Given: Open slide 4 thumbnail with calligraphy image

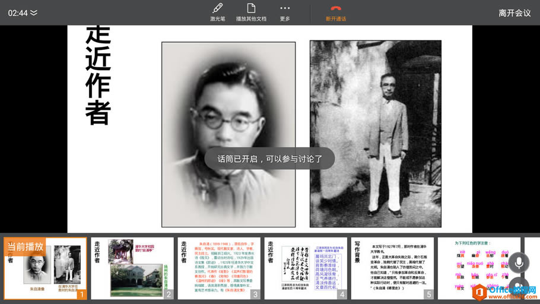Looking at the screenshot, I should pos(305,269).
